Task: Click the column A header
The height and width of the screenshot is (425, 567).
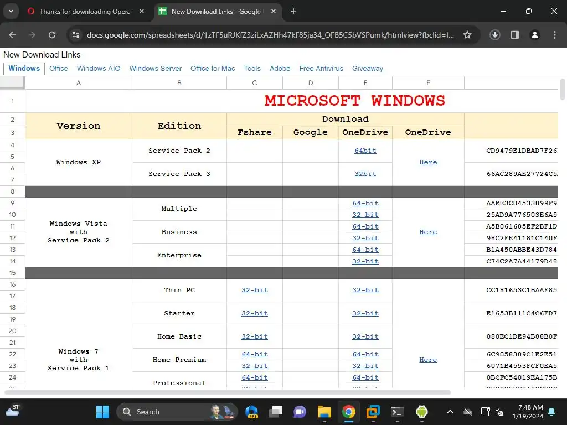Action: pos(79,83)
